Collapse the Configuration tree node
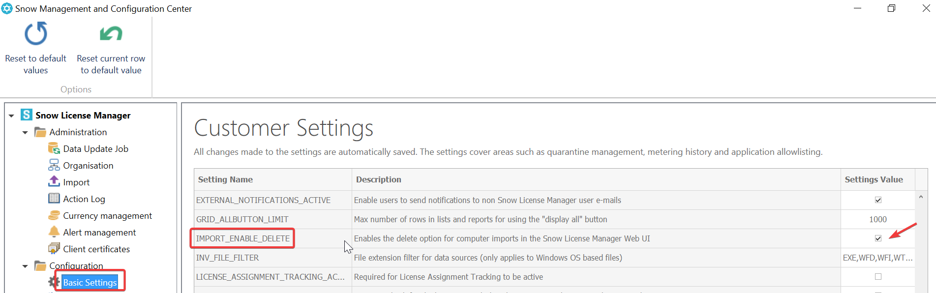 (x=25, y=266)
